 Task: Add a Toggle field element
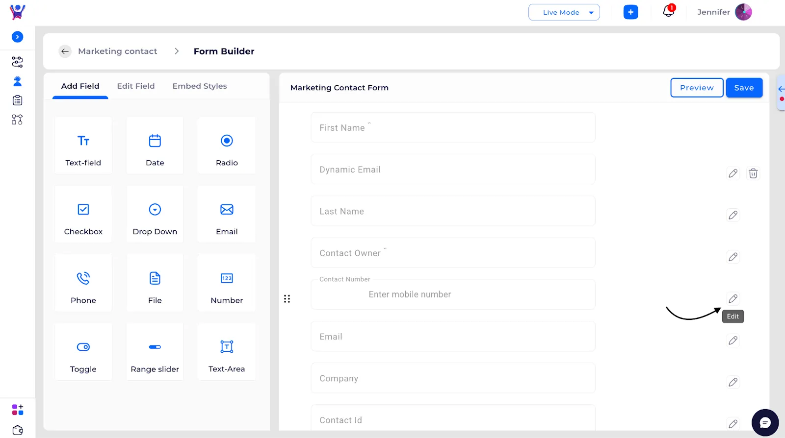[x=83, y=352]
